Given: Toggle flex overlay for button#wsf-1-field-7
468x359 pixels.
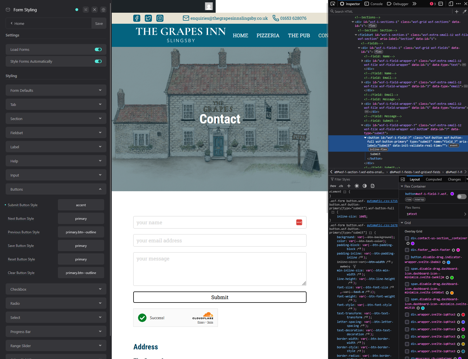Looking at the screenshot, I should coord(462,197).
